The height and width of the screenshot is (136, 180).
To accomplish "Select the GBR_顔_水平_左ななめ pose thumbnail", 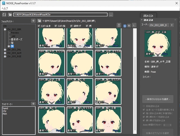I will [x=108, y=63].
